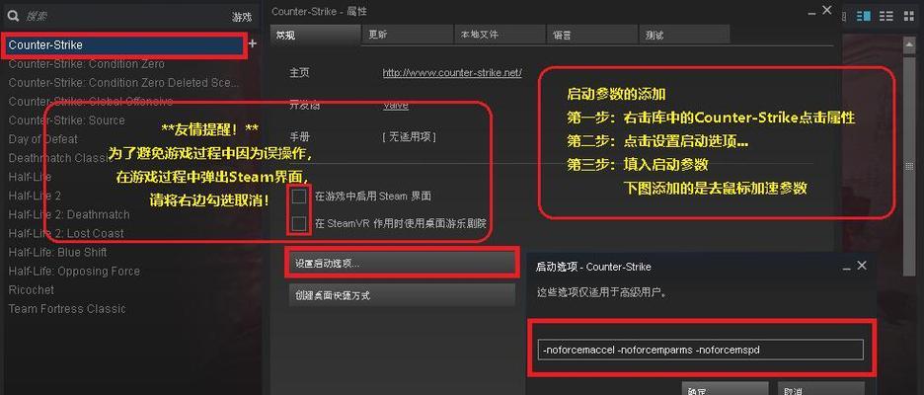Image resolution: width=924 pixels, height=395 pixels.
Task: Open the 常规 tab
Action: coord(315,35)
